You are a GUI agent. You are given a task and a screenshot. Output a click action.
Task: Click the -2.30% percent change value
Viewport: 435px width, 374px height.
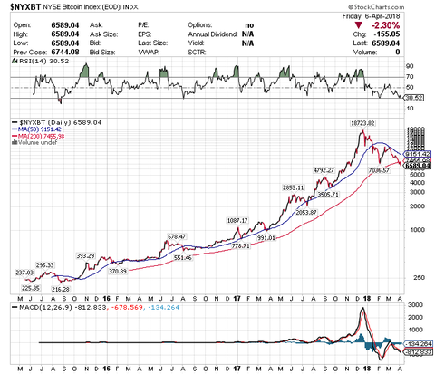[x=385, y=25]
